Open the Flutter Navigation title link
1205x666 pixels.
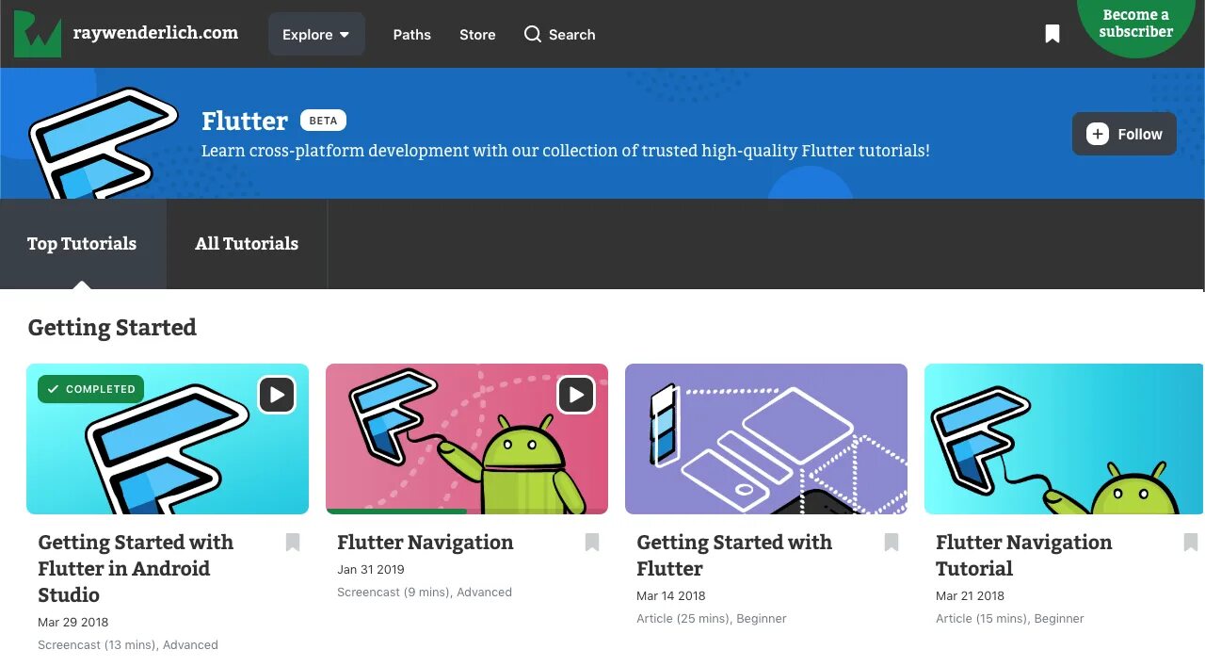coord(426,543)
